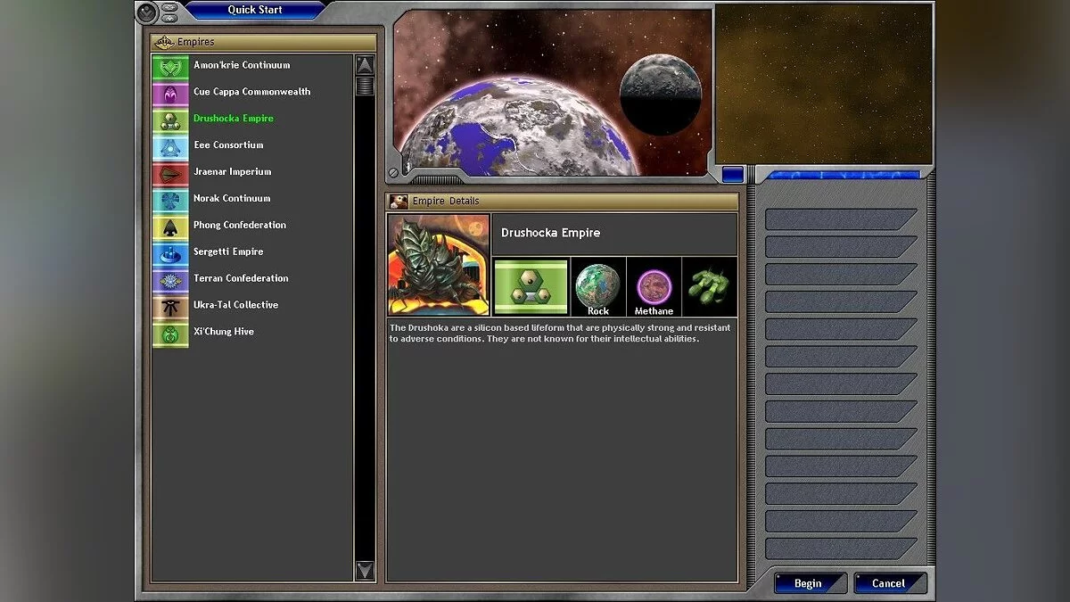
Task: Choose Sergetti Empire from the list
Action: 228,252
